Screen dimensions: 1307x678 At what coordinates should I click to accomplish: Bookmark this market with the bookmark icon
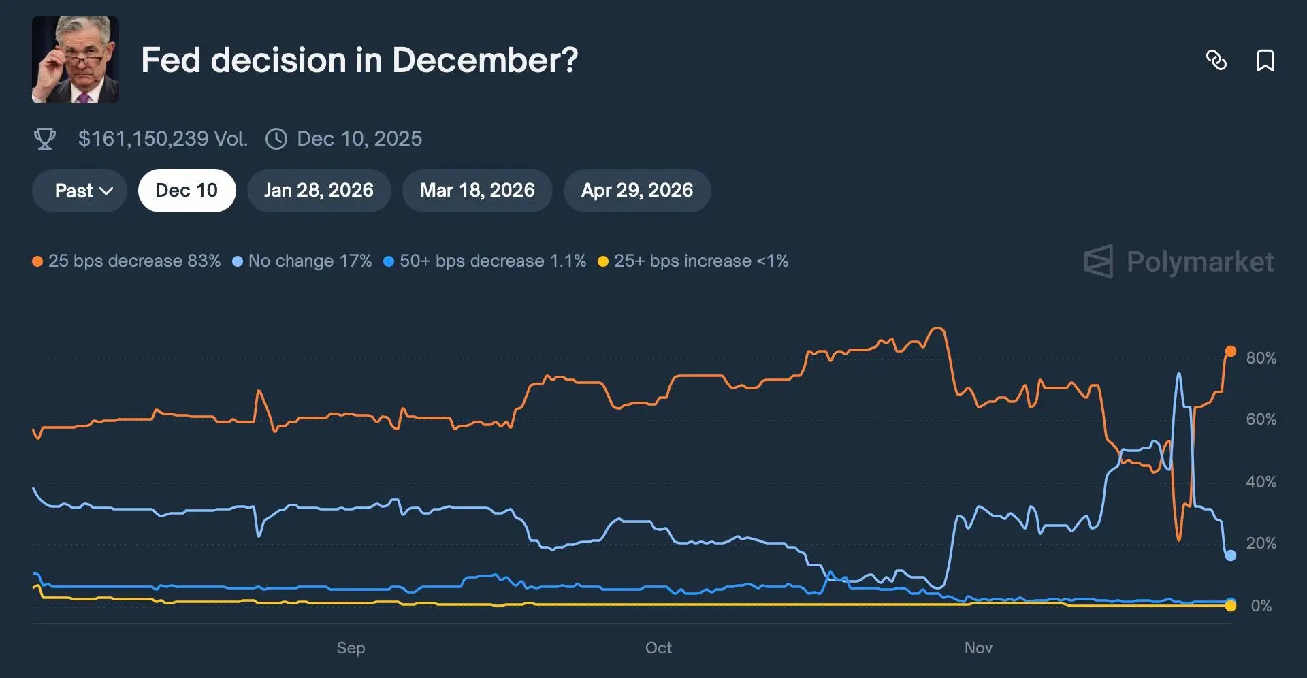[x=1265, y=61]
